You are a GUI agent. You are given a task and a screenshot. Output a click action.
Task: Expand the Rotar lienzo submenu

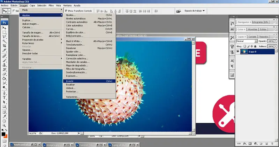coord(41,43)
